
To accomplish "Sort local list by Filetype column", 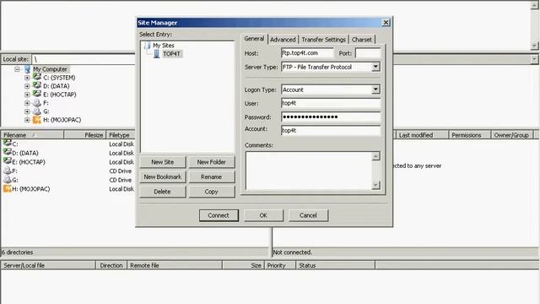I will point(120,135).
